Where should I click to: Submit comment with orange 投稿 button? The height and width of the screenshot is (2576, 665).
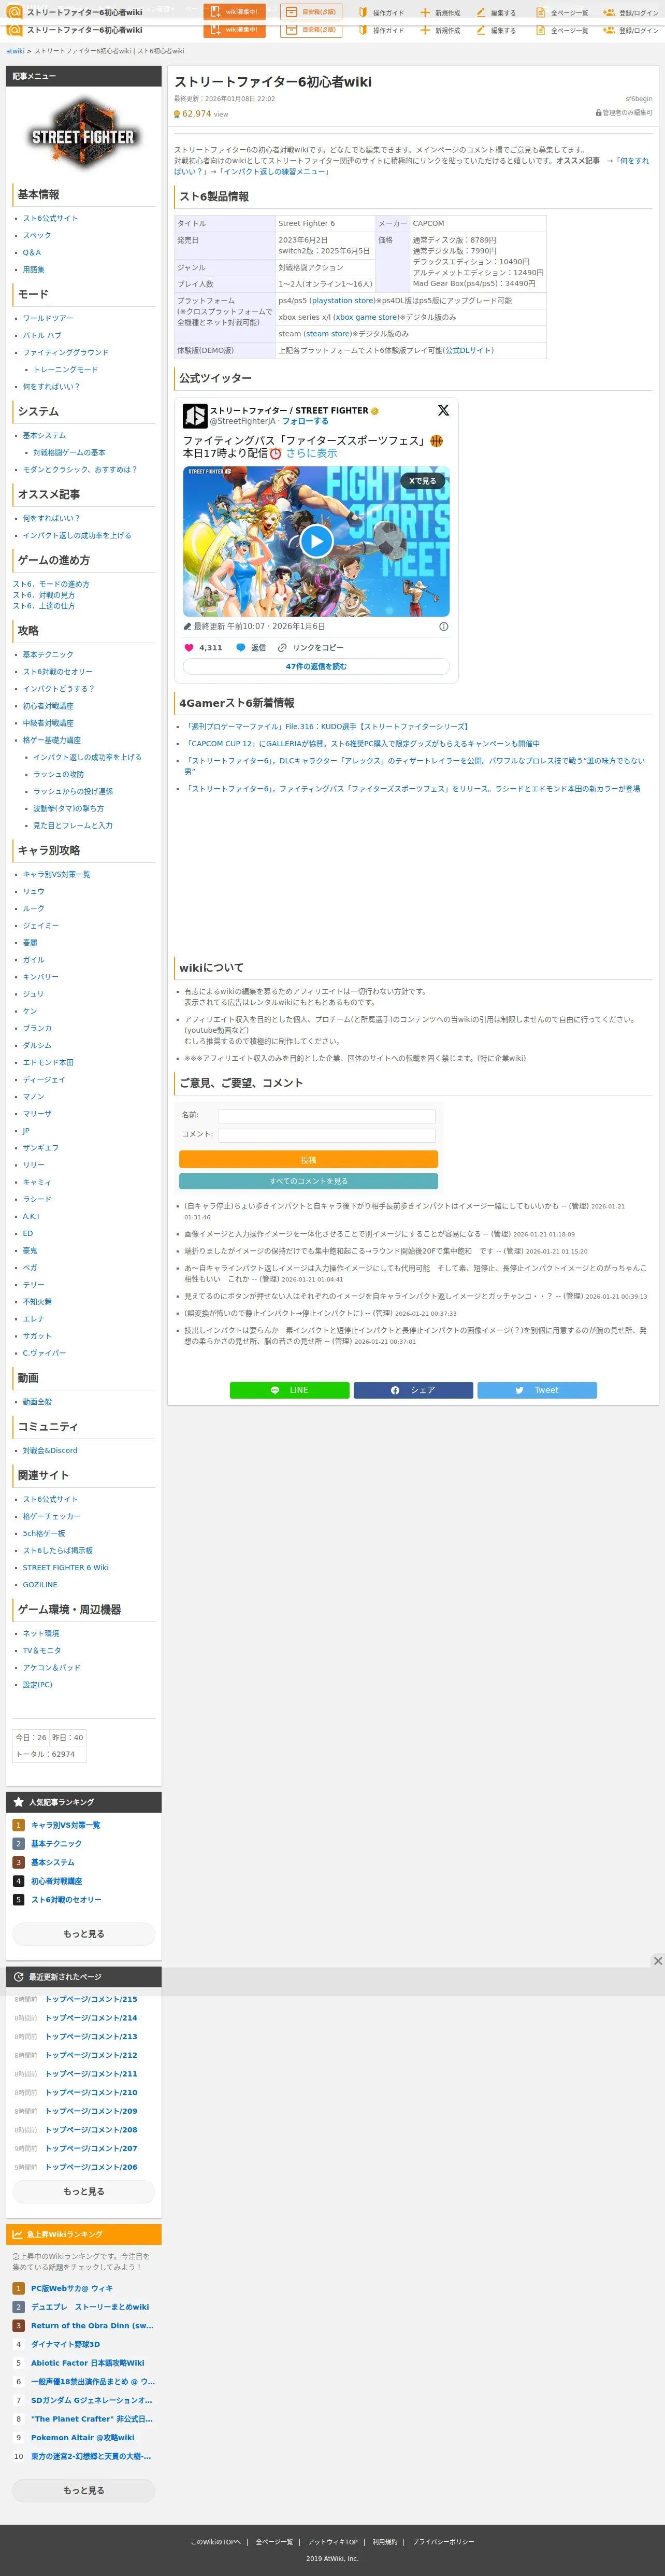[308, 1159]
